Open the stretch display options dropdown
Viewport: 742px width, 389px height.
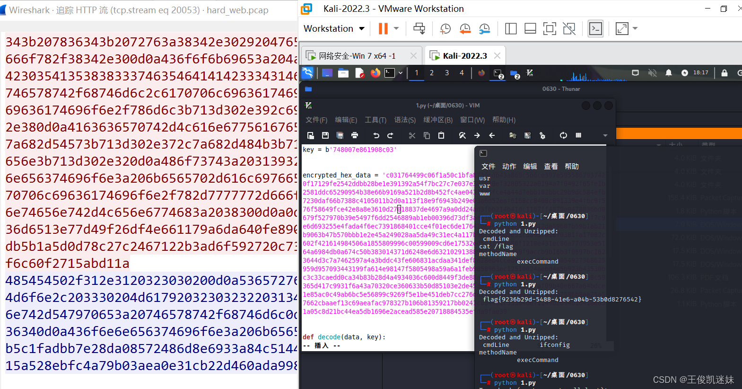click(635, 29)
